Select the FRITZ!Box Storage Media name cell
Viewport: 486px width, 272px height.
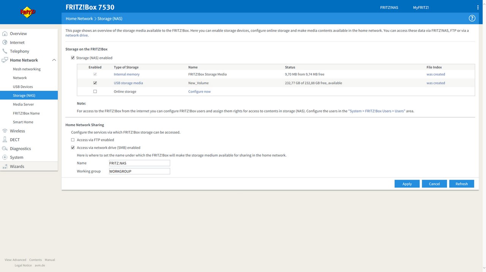207,74
